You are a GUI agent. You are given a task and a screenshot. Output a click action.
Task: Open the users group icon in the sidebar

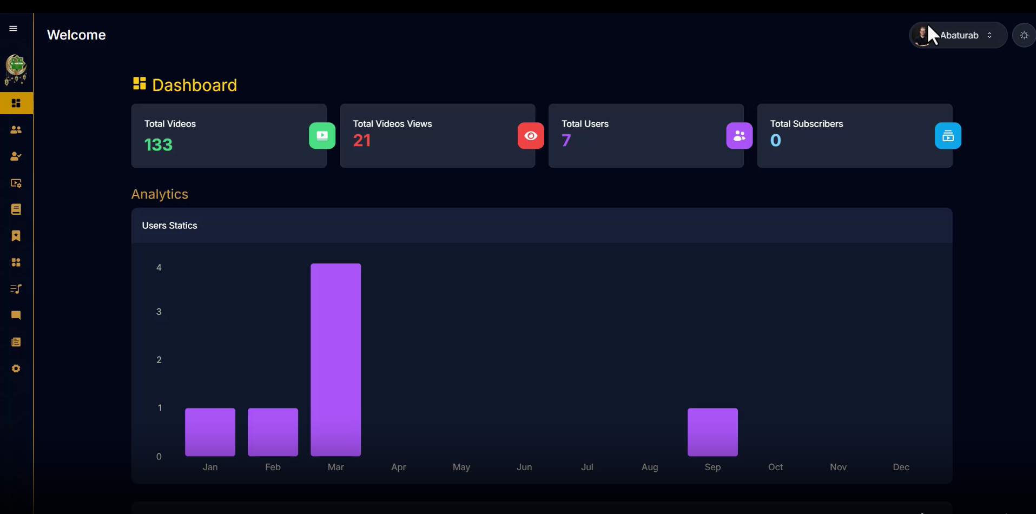[16, 130]
